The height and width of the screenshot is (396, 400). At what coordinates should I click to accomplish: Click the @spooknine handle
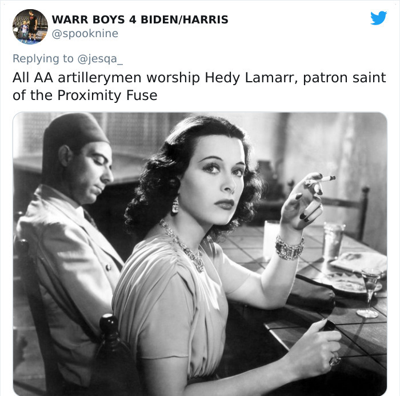[85, 33]
